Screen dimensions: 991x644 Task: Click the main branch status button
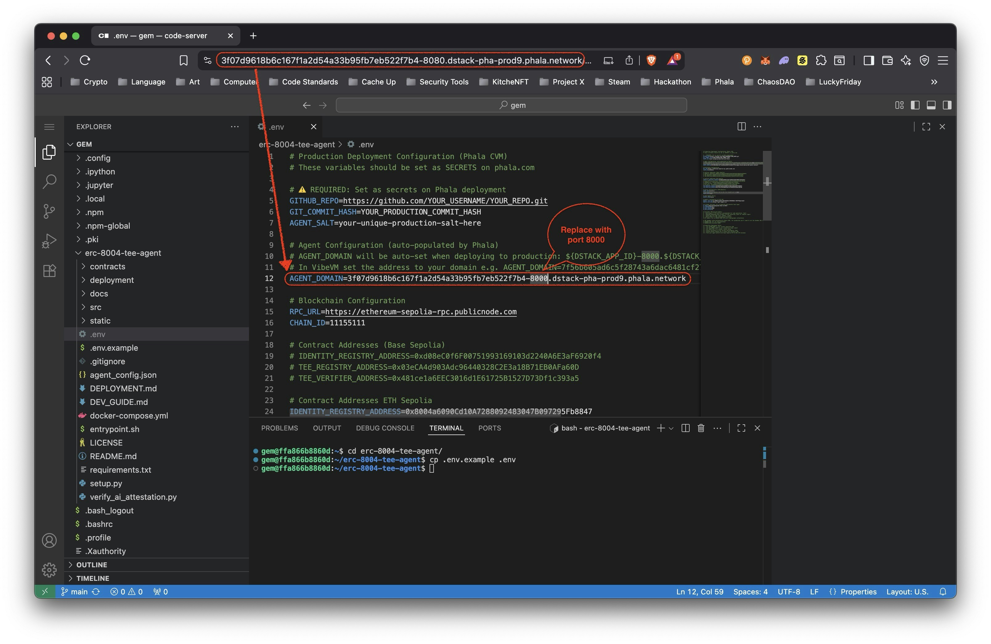[x=75, y=592]
